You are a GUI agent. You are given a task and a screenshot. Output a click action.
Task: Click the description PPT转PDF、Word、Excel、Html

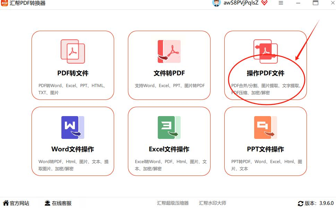267,165
